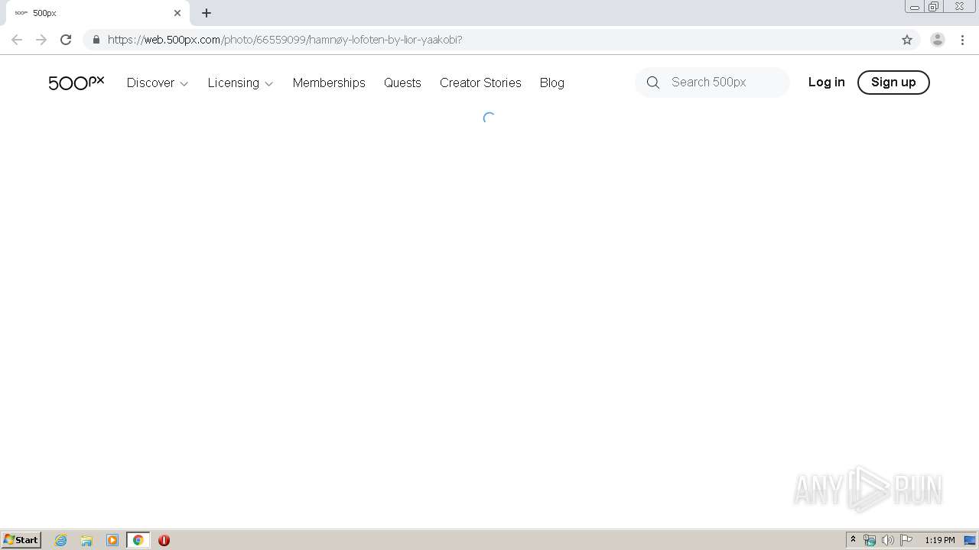The height and width of the screenshot is (550, 979).
Task: Open the Chrome three-dot menu
Action: (x=962, y=40)
